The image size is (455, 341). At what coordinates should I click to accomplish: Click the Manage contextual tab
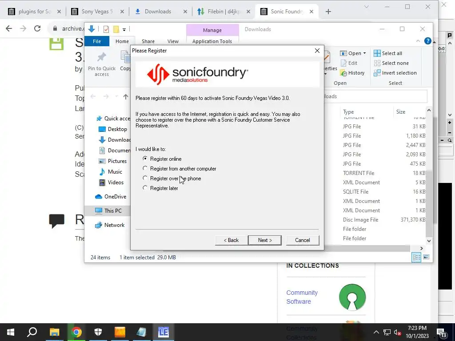(212, 30)
